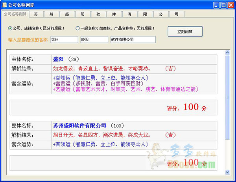Switch to the 阳 tab
Viewport: 236px width, 182px height.
tap(83, 14)
